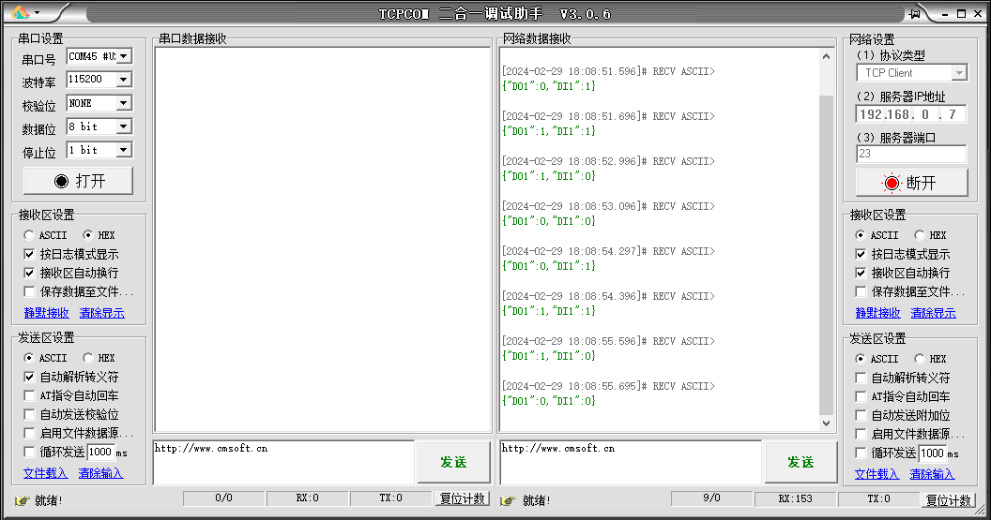Enable 自动发送校验位 checkbox
The image size is (991, 520).
tap(29, 415)
